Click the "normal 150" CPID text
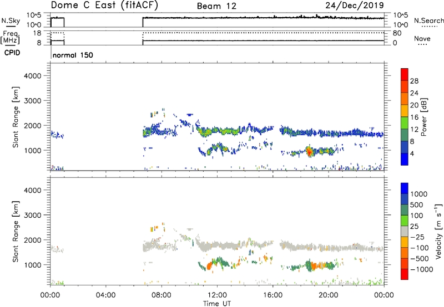This screenshot has width=444, height=307. coord(73,55)
